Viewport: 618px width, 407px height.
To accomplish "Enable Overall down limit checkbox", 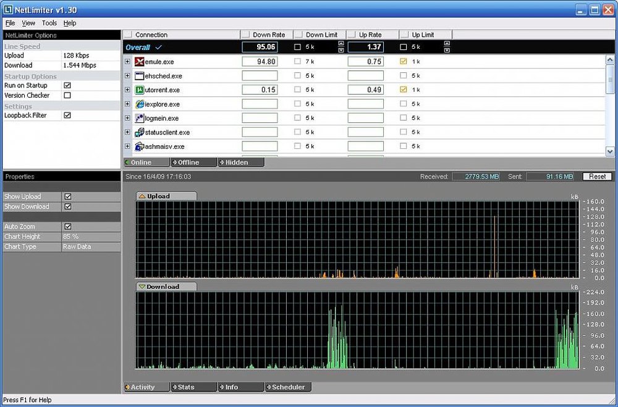I will click(x=298, y=47).
